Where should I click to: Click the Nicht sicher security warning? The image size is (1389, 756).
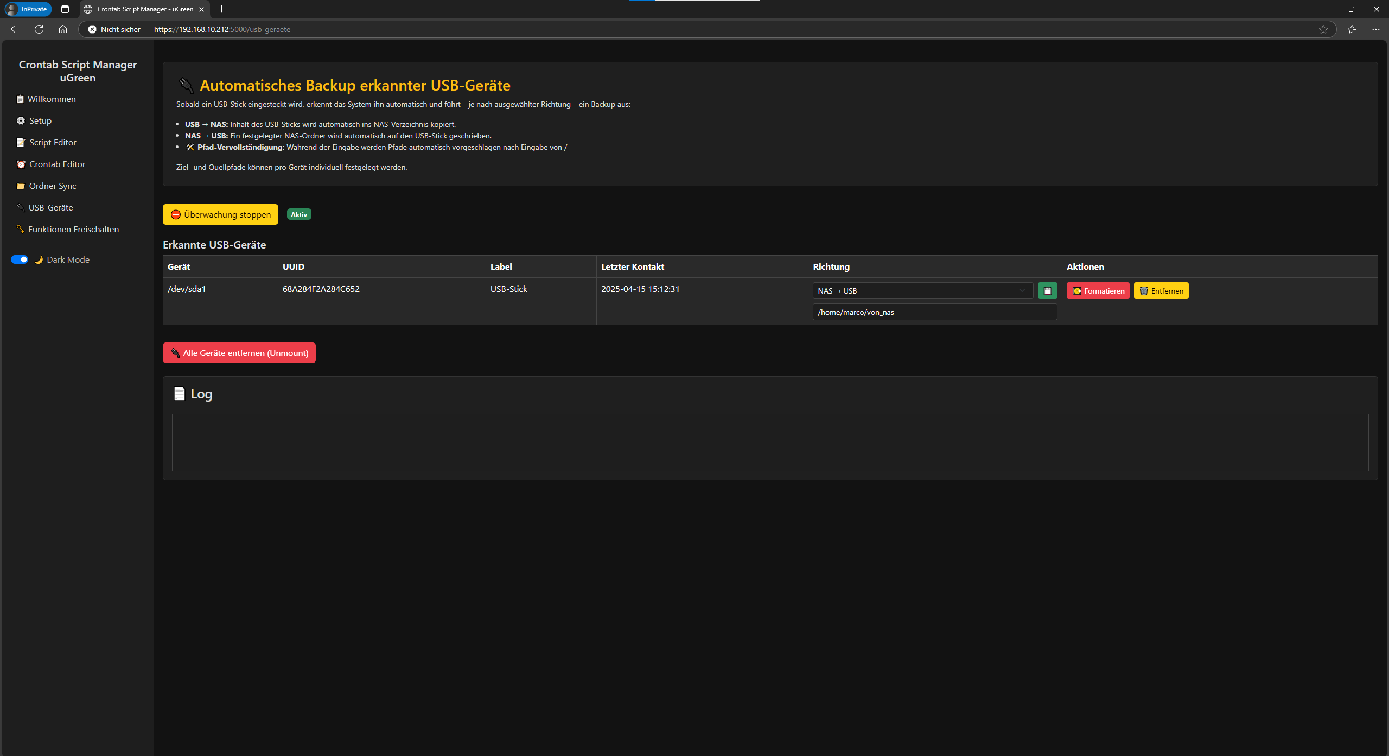click(x=114, y=29)
